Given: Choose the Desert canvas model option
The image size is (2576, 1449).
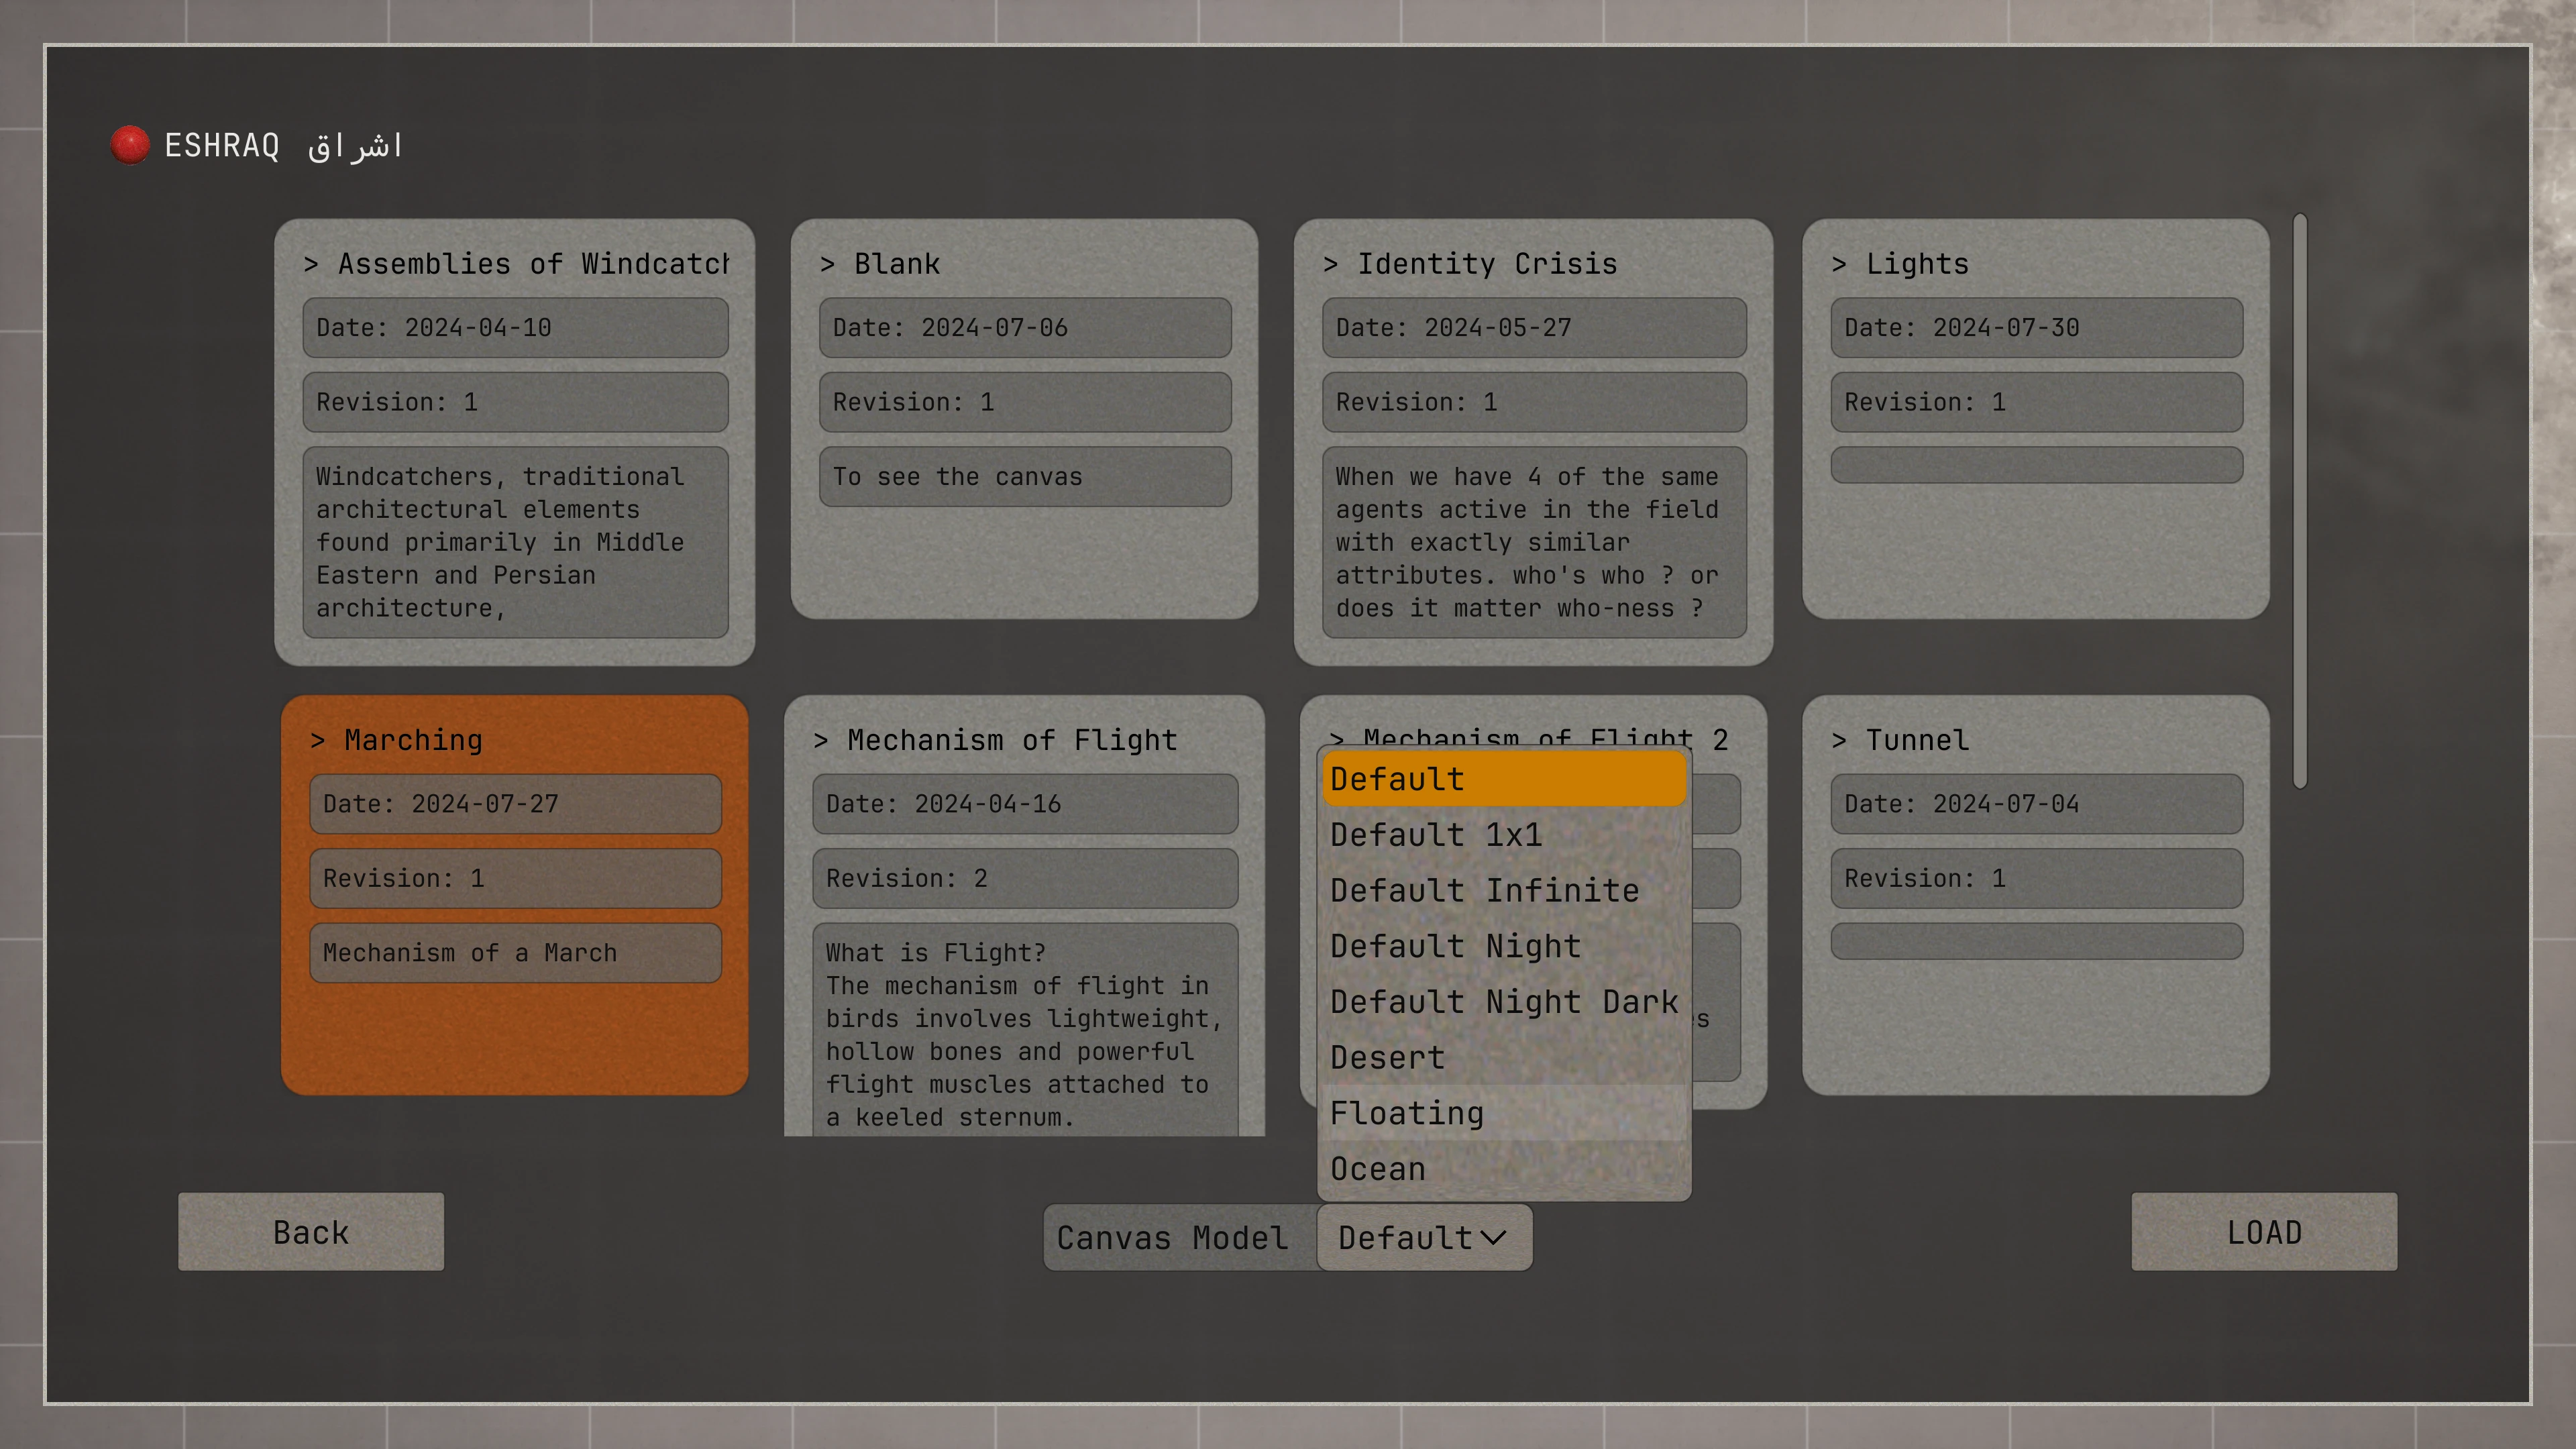Looking at the screenshot, I should [x=1387, y=1057].
